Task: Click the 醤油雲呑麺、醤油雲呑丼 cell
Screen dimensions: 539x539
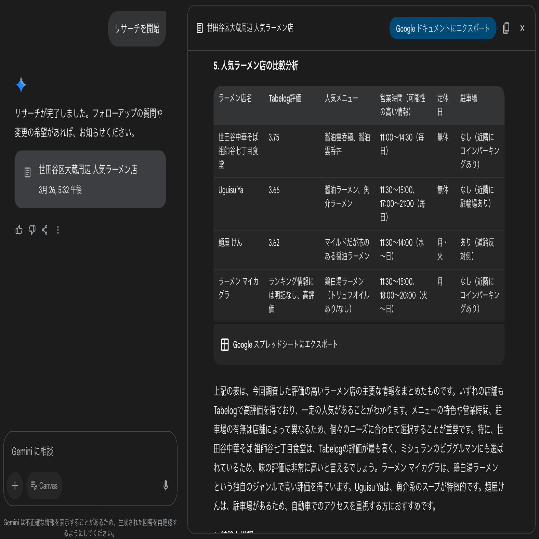Action: [347, 144]
